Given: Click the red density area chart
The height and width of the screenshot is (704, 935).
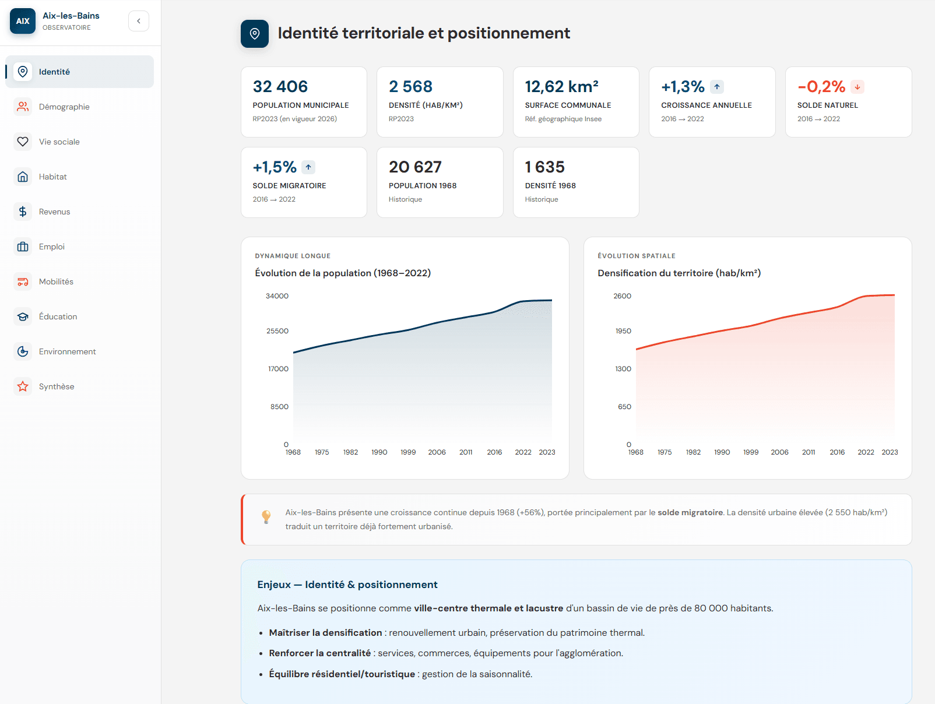Looking at the screenshot, I should pos(765,379).
